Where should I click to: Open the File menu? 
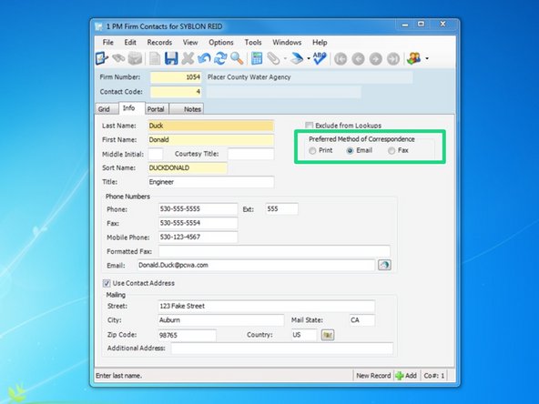click(x=108, y=42)
